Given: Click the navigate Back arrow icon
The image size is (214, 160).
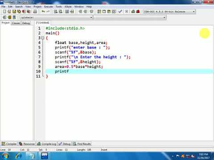Looking at the screenshot, I should [x=80, y=12].
